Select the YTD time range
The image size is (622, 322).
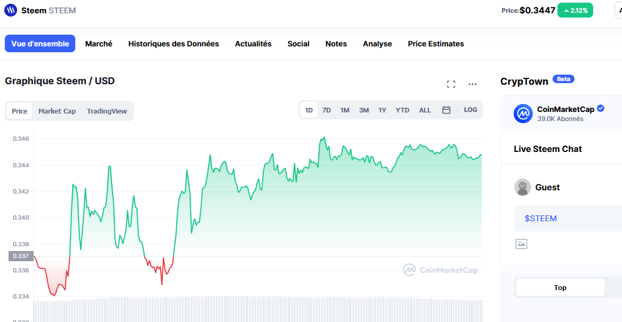coord(402,110)
